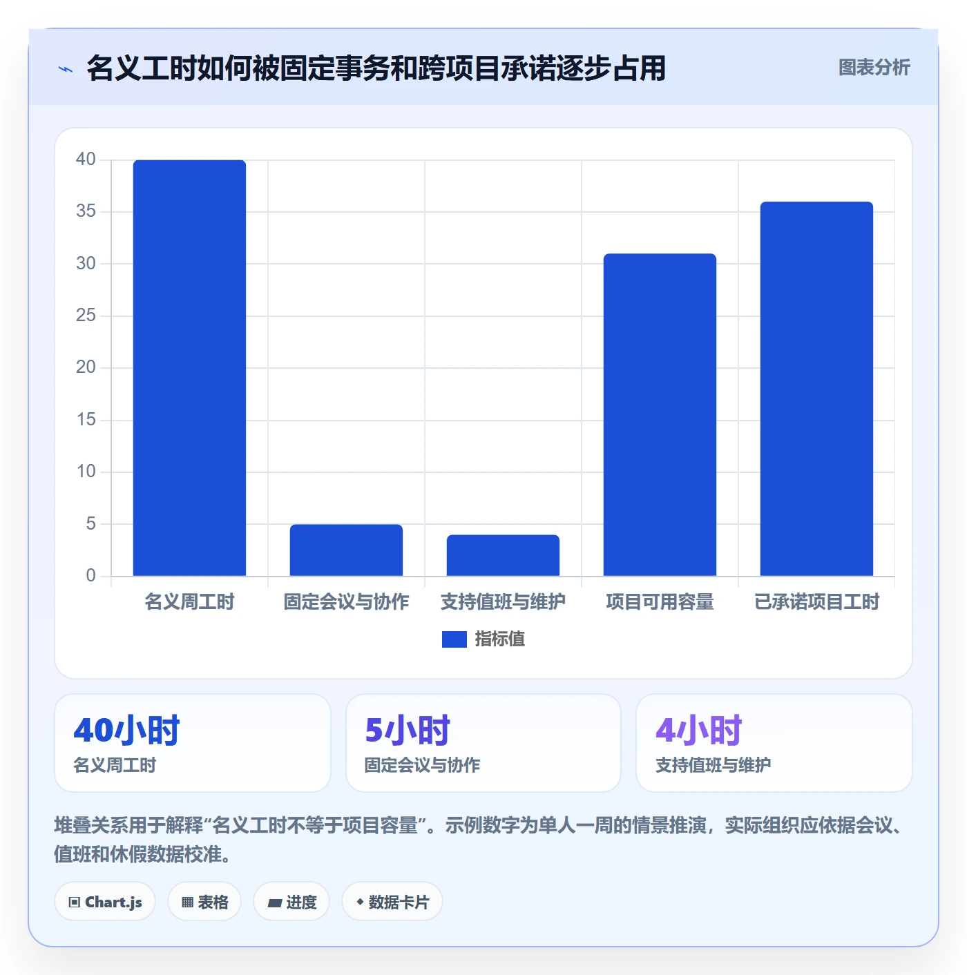Screen dimensions: 967x975
Task: Click the lightning icon beside the title
Action: coord(66,69)
